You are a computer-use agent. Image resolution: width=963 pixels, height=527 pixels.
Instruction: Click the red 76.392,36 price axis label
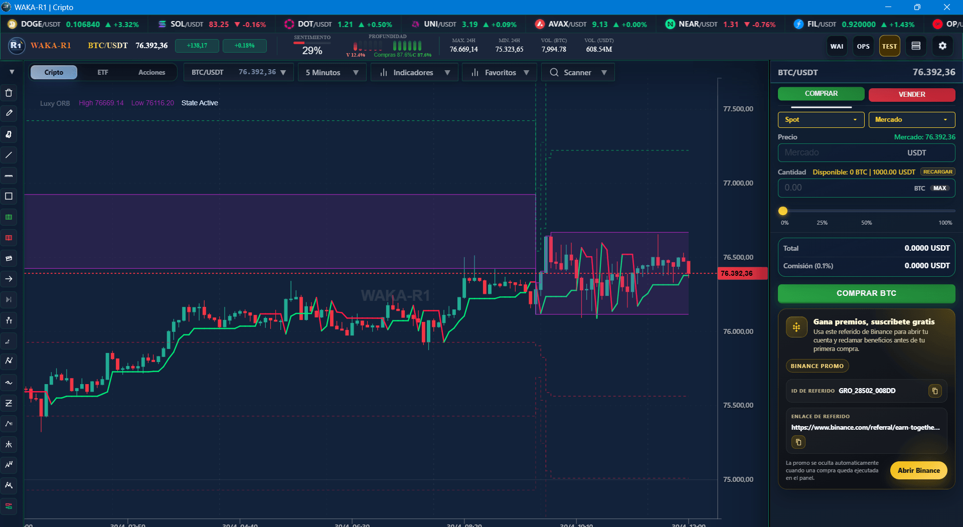pyautogui.click(x=742, y=273)
